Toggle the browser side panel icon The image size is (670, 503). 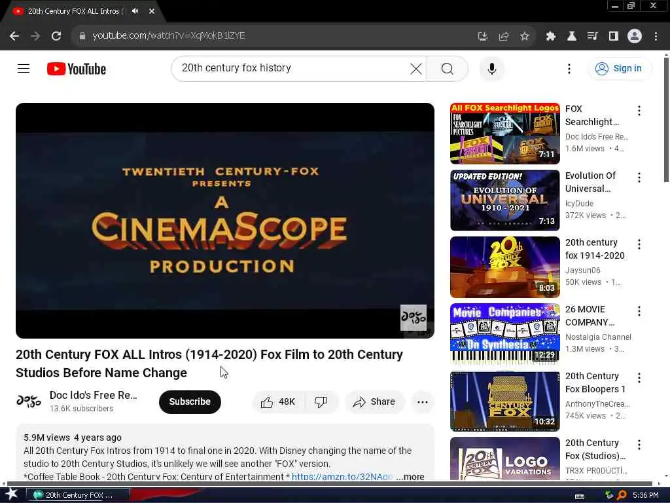click(613, 37)
